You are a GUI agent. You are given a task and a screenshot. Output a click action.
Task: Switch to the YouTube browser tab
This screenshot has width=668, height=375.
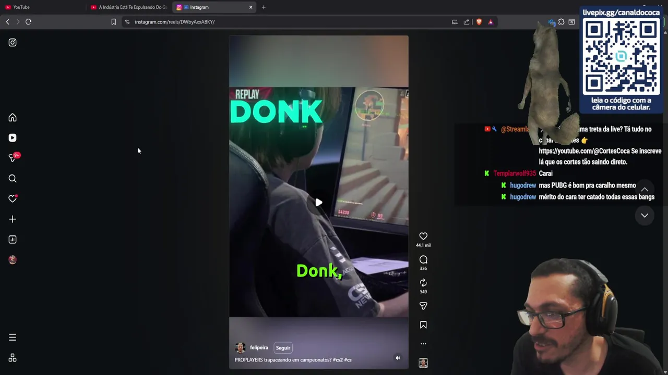point(43,7)
